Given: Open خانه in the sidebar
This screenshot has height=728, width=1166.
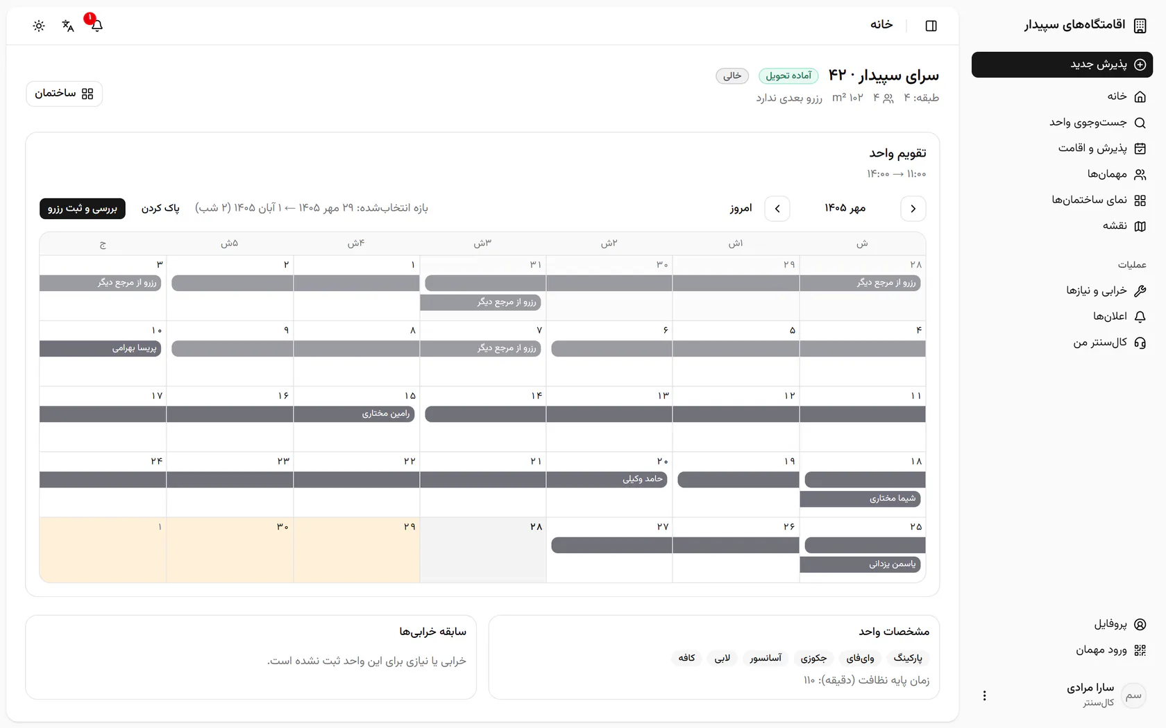Looking at the screenshot, I should point(1062,96).
